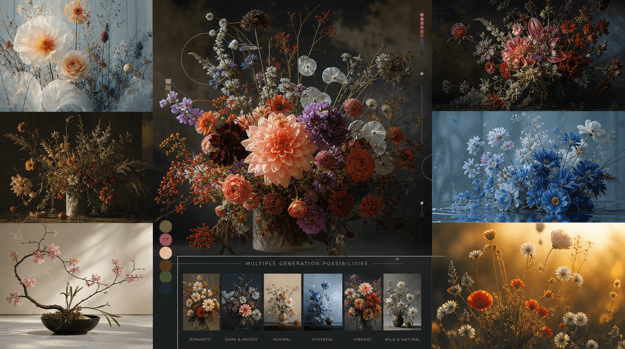
Task: Click the olive tan color swatch
Action: click(x=166, y=227)
